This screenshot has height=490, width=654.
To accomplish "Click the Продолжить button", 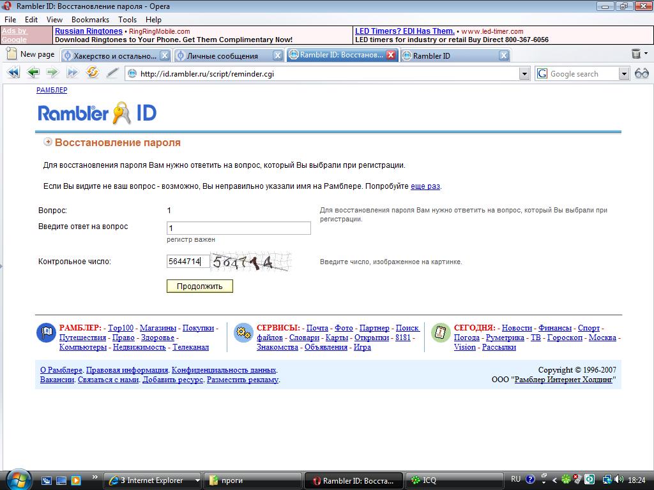I will 200,286.
